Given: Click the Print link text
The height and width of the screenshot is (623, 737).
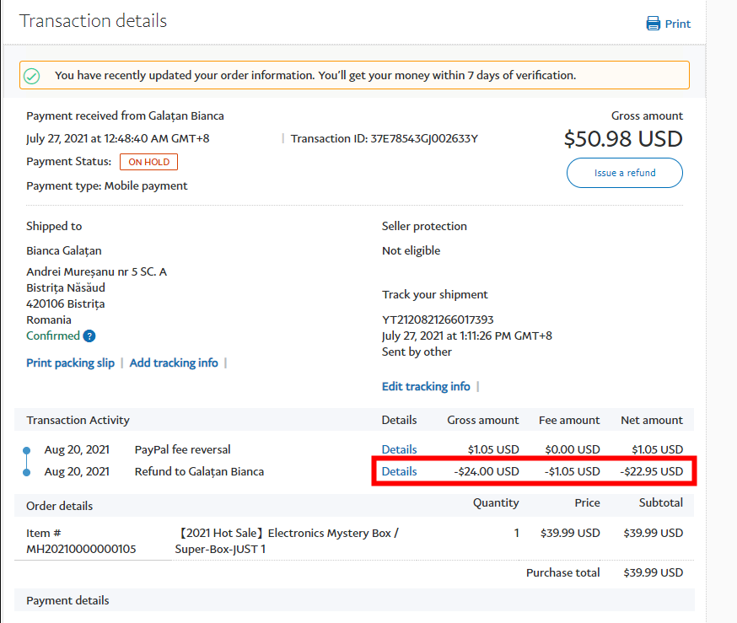Looking at the screenshot, I should (x=677, y=24).
